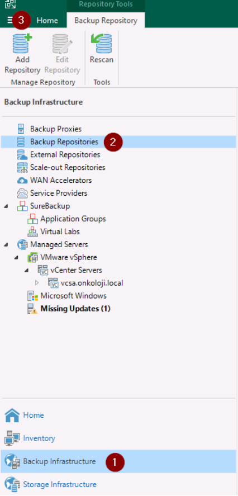Click the Rescan repository icon

[x=102, y=44]
